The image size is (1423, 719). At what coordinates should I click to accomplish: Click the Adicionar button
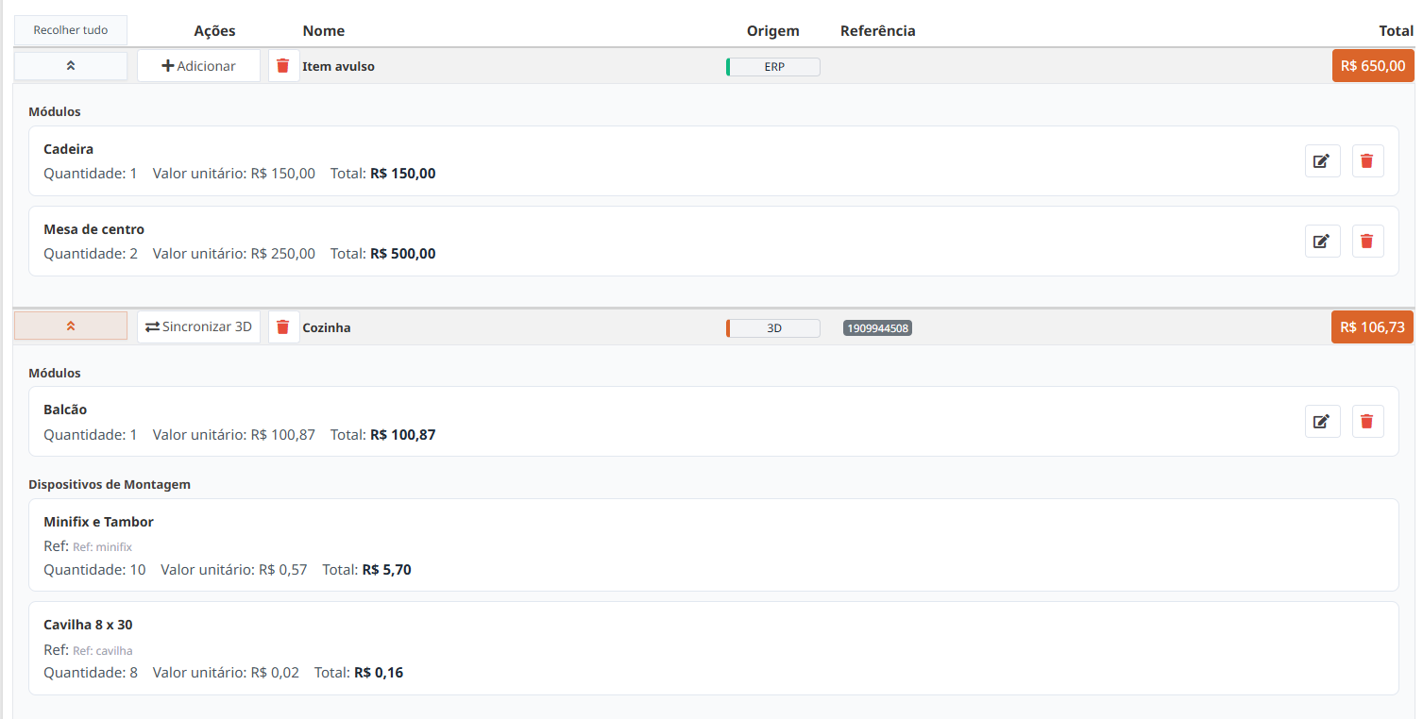198,66
